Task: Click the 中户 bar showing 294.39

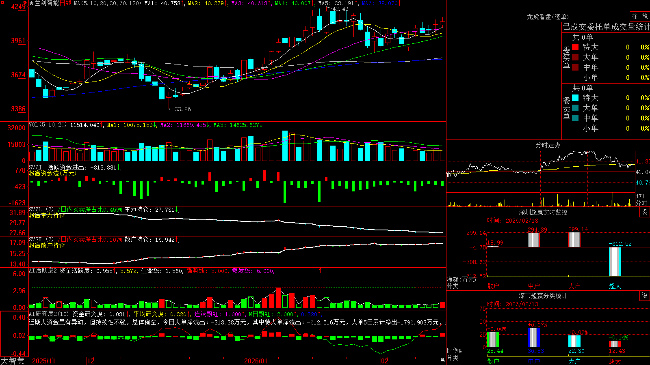Action: tap(534, 240)
